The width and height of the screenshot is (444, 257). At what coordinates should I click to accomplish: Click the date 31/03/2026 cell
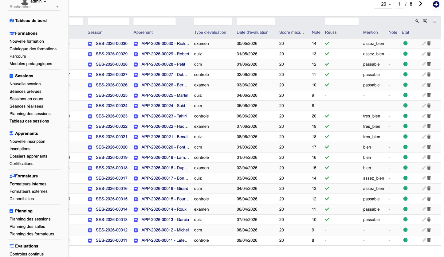[247, 147]
